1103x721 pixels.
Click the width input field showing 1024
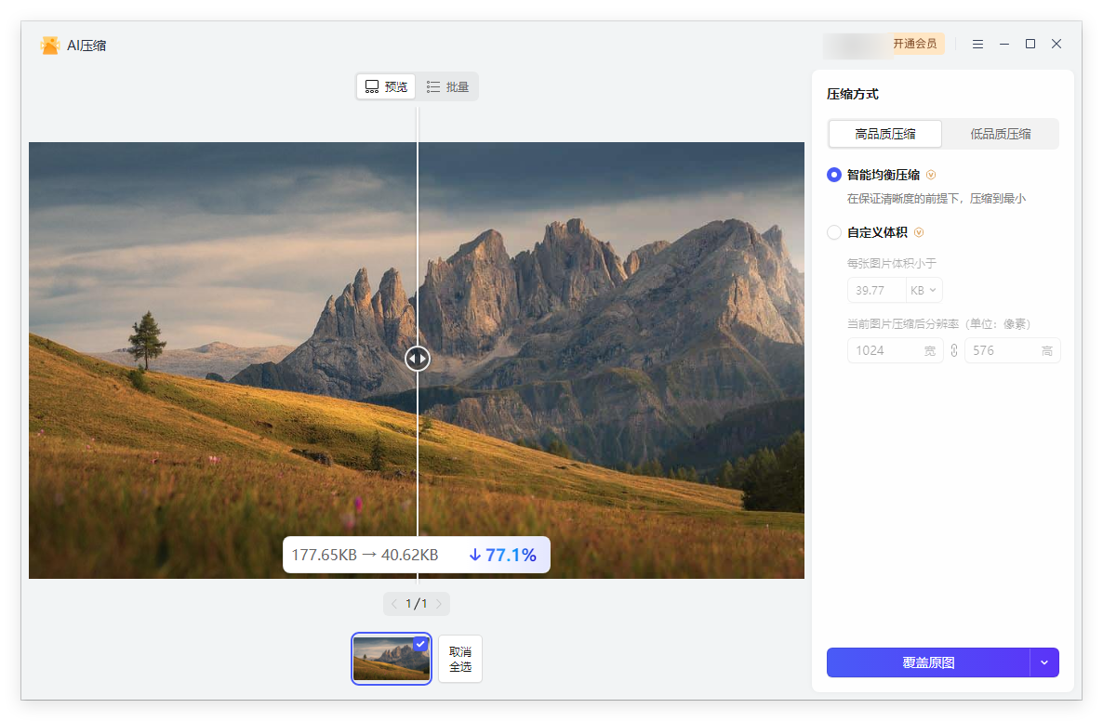point(884,350)
